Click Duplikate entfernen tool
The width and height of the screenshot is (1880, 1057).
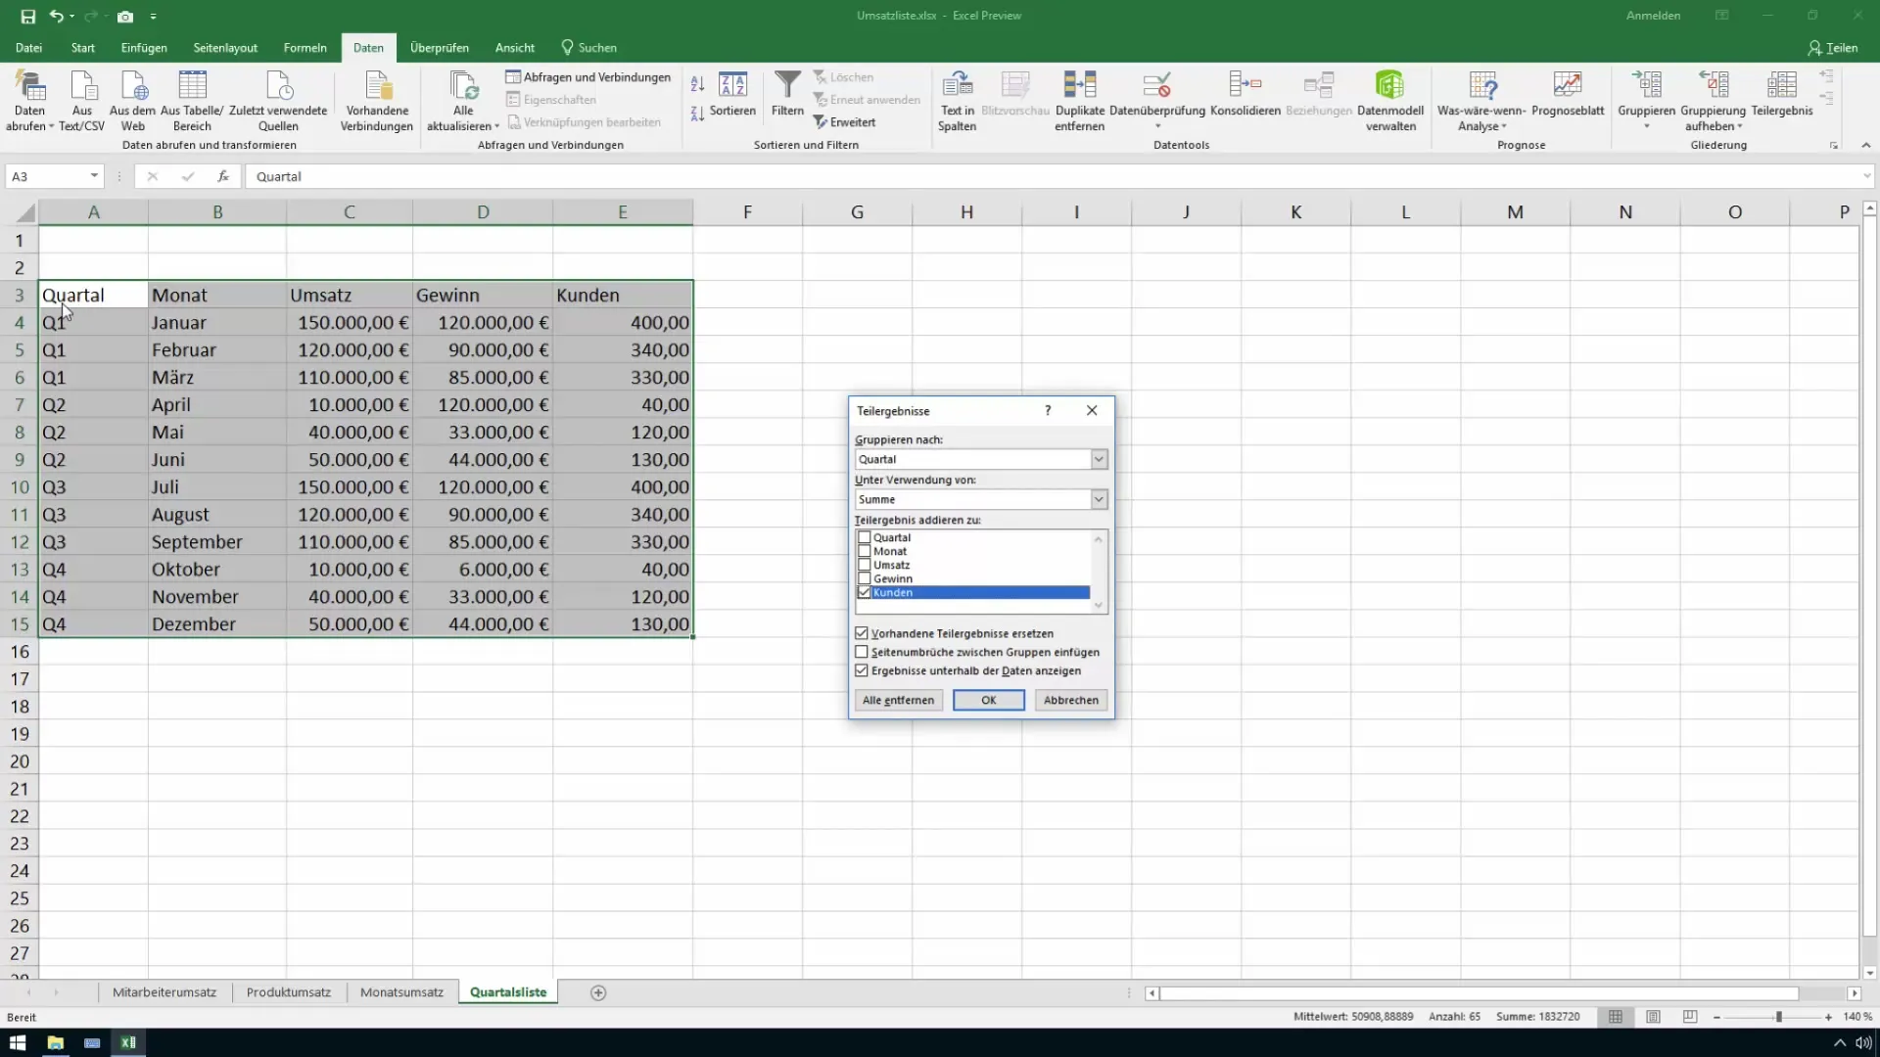[x=1080, y=101]
